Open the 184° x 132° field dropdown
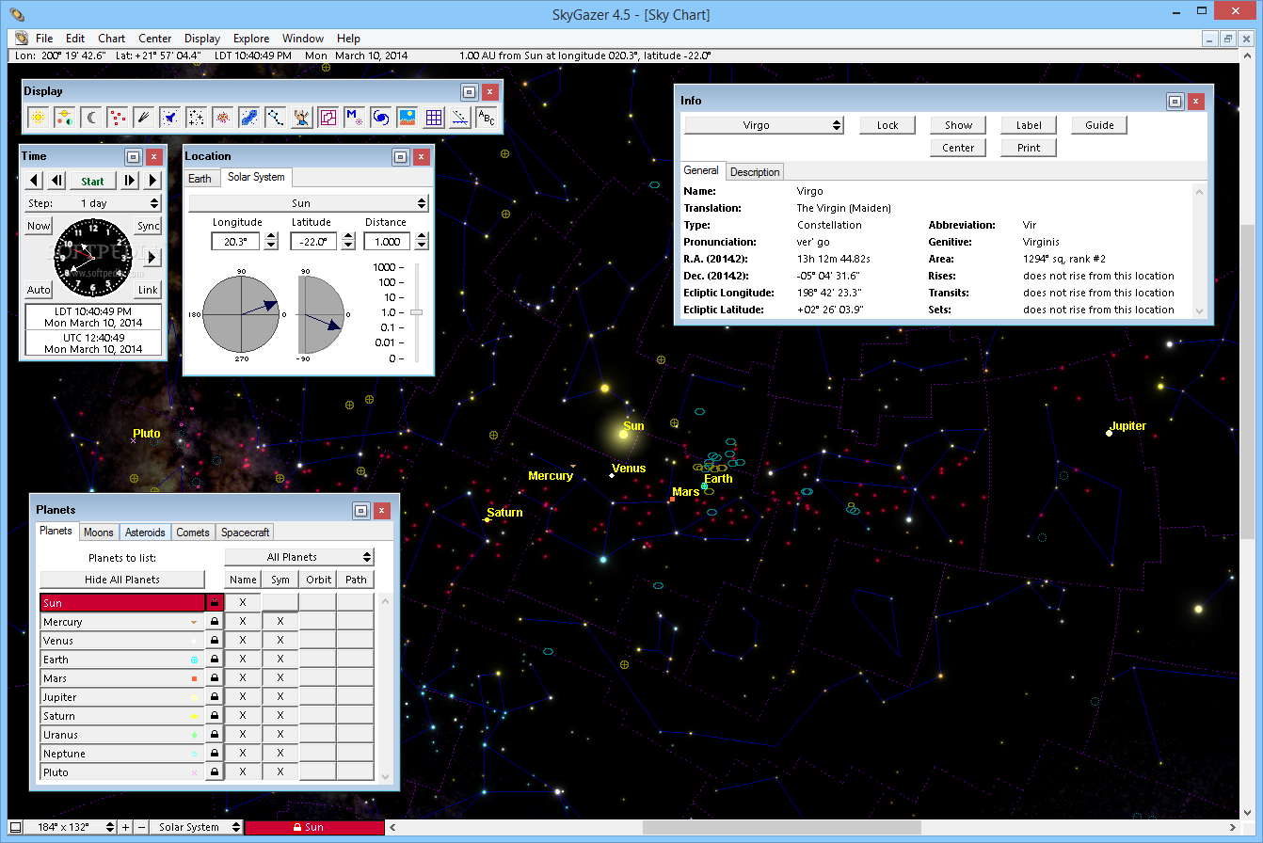This screenshot has height=843, width=1263. point(72,827)
